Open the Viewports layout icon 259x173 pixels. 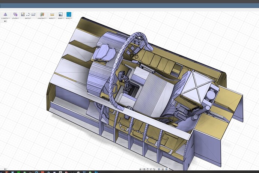(x=167, y=169)
